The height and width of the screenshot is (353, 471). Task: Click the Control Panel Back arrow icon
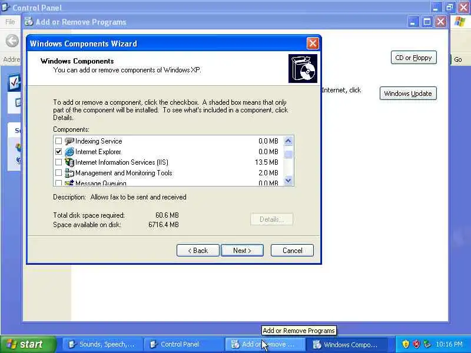point(12,41)
